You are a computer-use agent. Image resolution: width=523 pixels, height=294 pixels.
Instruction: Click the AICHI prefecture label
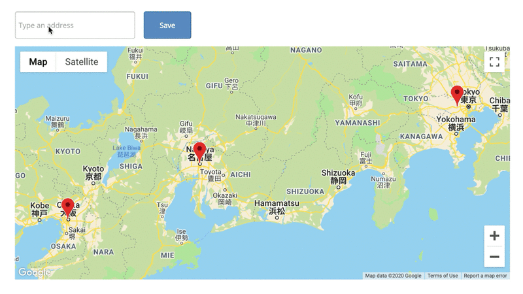[240, 174]
